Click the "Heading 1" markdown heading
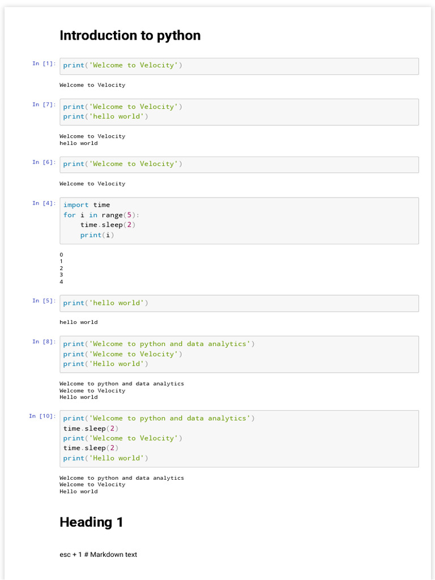Viewport: 435px width, 580px height. click(91, 522)
